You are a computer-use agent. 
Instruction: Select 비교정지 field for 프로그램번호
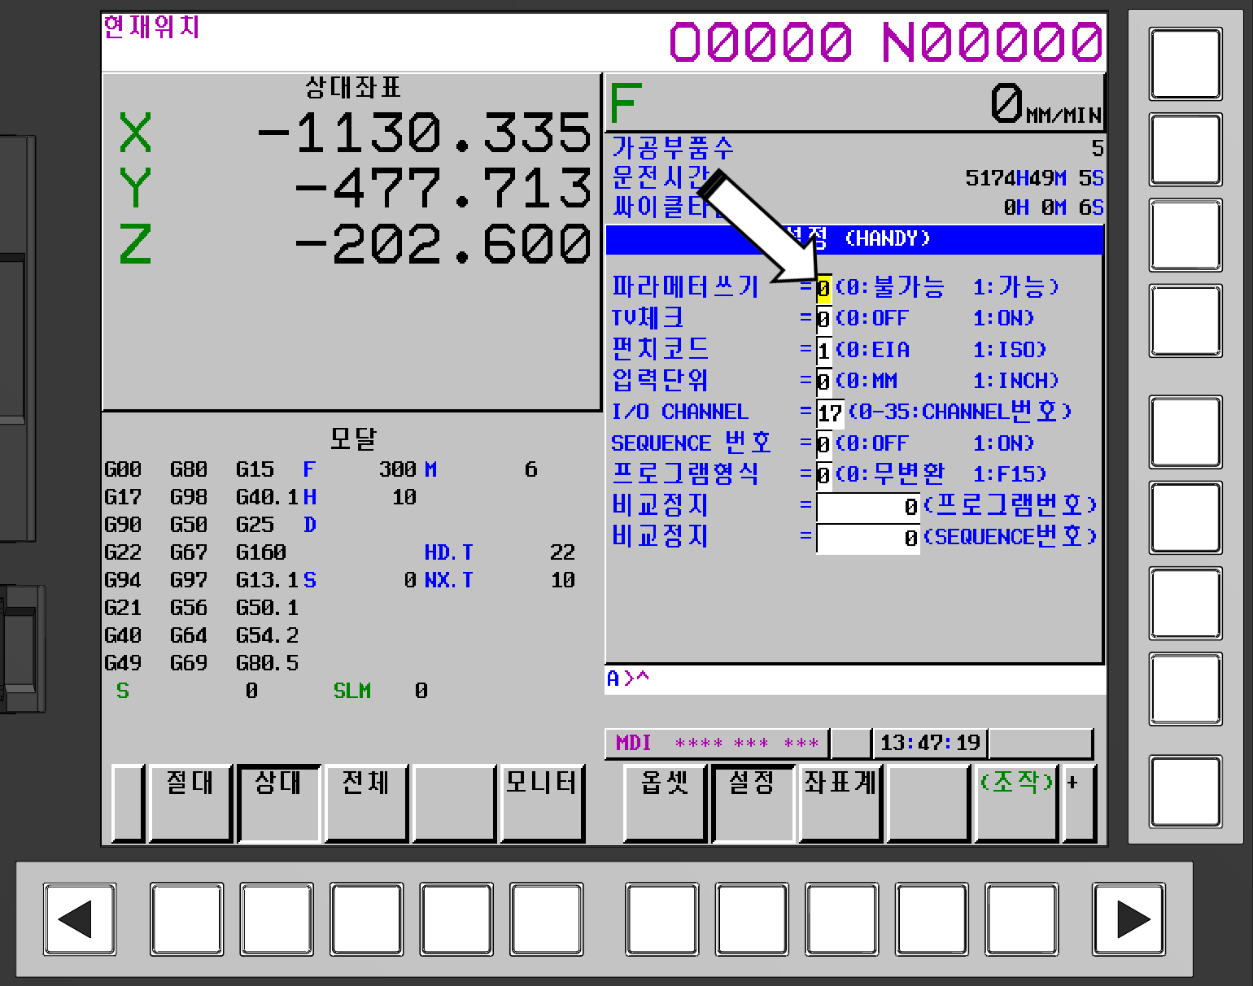point(868,507)
